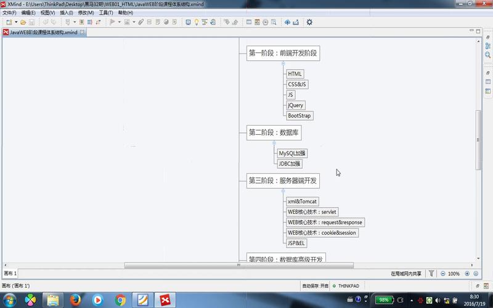The height and width of the screenshot is (308, 493).
Task: Click 在局域网内共享 in status bar
Action: tap(406, 274)
